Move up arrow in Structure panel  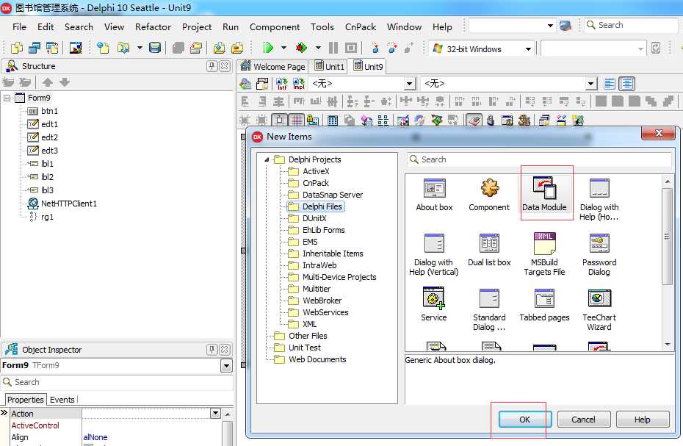click(48, 82)
